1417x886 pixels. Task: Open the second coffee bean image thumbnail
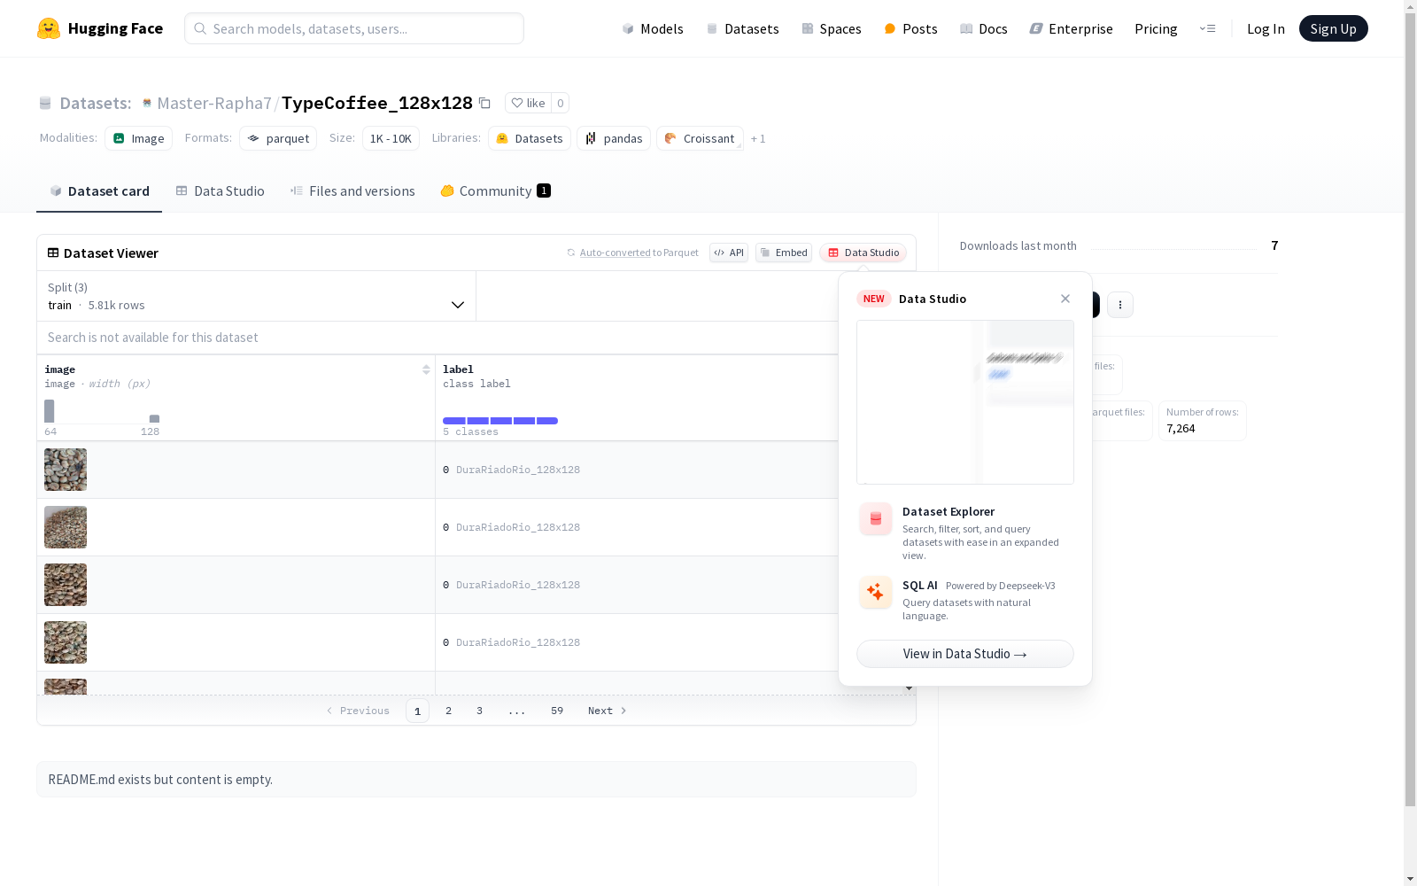66,527
